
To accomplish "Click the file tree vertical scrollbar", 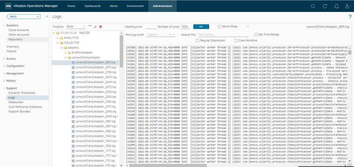I will pyautogui.click(x=121, y=51).
